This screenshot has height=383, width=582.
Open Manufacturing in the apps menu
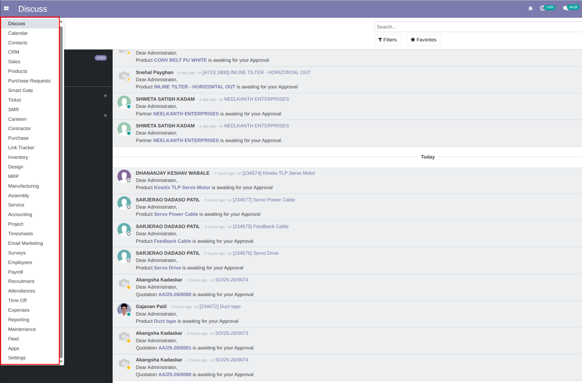pyautogui.click(x=23, y=186)
